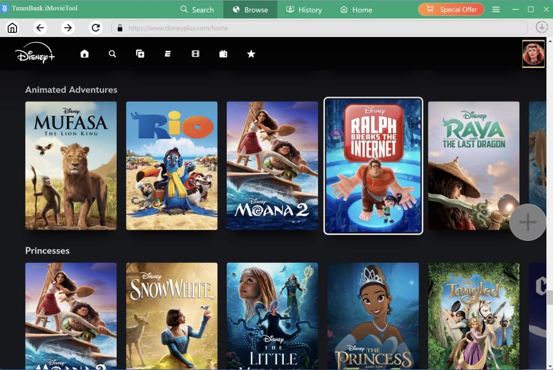Click the browser home icon
This screenshot has width=553, height=370.
[x=12, y=28]
